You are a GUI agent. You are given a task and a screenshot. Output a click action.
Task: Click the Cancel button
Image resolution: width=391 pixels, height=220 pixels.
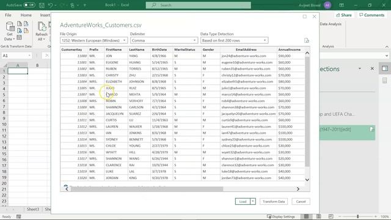[x=301, y=202]
